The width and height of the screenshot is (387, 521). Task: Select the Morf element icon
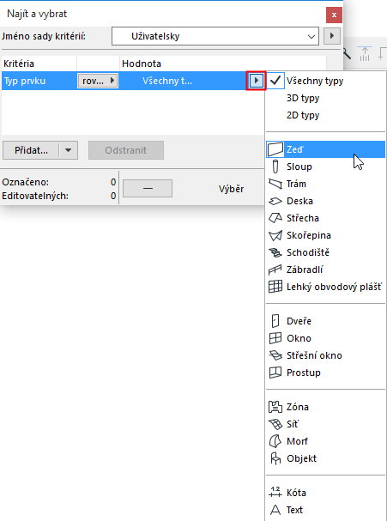pos(275,441)
